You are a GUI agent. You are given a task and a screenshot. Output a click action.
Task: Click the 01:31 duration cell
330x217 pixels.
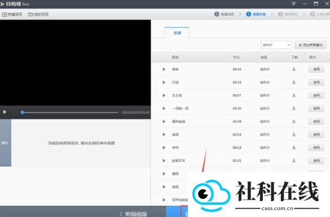pos(237,161)
